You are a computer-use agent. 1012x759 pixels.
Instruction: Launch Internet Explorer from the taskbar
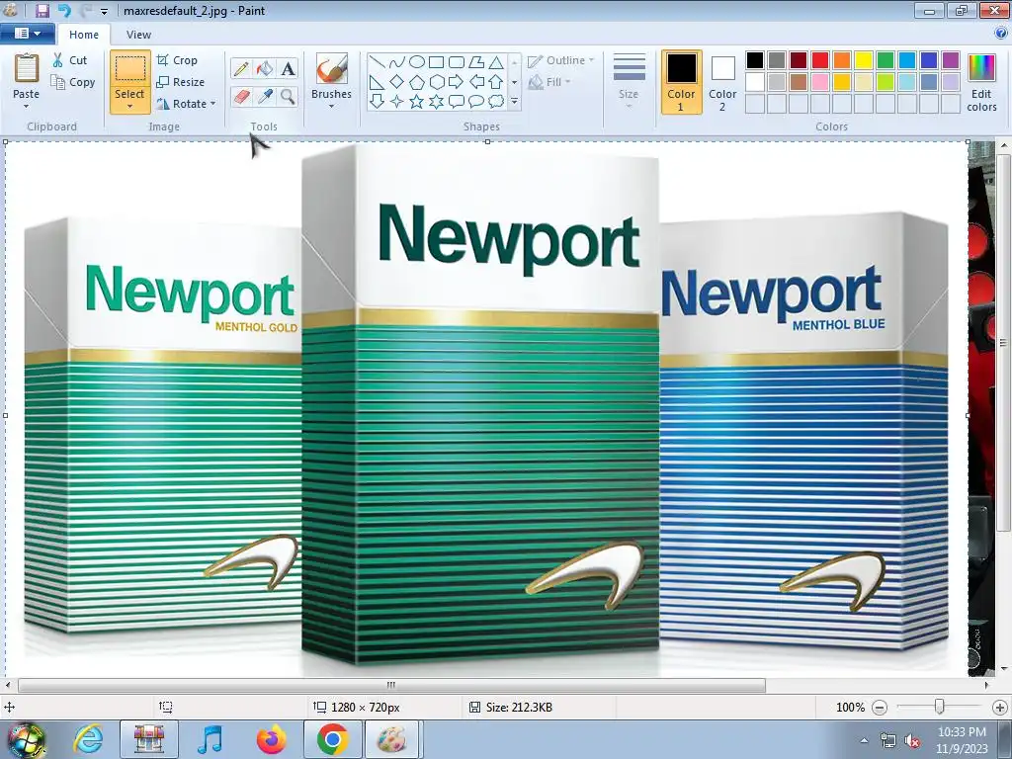point(88,739)
